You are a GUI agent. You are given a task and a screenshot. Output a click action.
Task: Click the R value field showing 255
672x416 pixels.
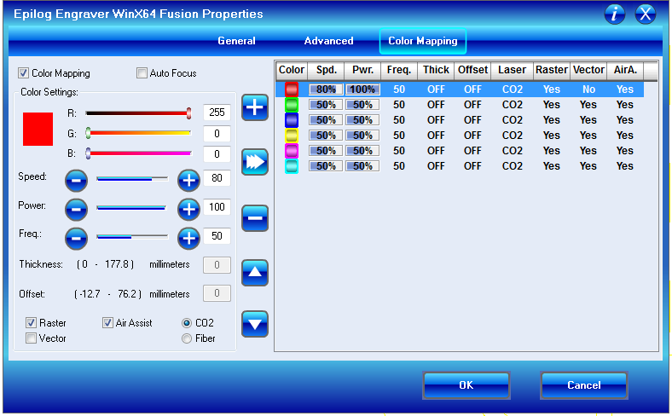point(217,113)
